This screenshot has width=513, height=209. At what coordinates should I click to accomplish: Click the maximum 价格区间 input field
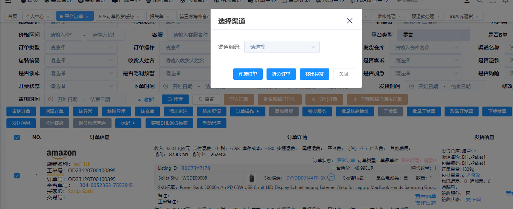coord(106,35)
